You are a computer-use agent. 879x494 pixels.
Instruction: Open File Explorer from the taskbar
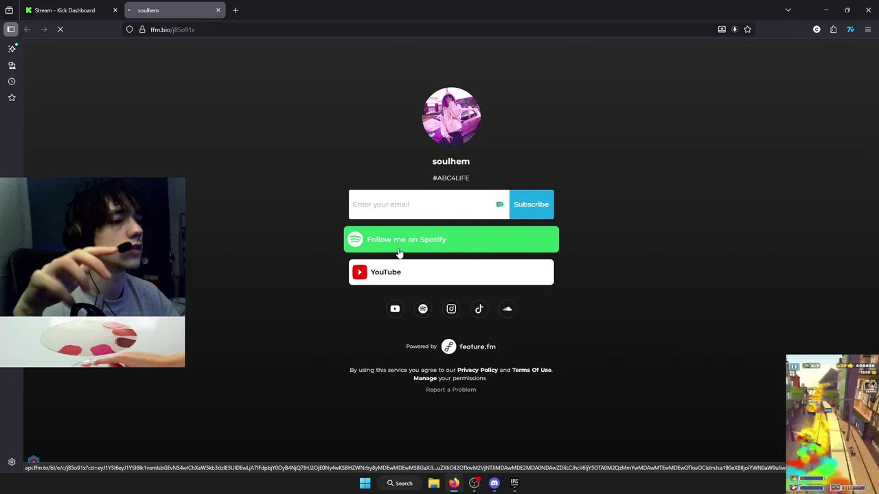[434, 483]
